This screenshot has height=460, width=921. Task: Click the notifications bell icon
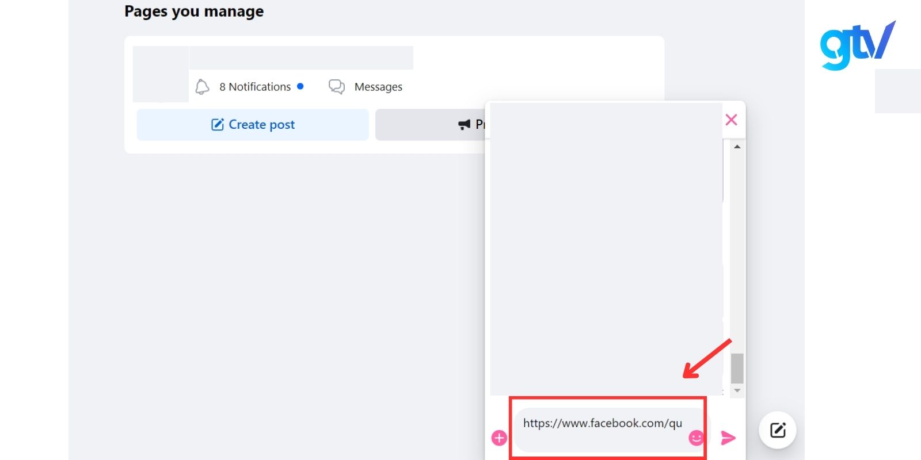pos(202,87)
